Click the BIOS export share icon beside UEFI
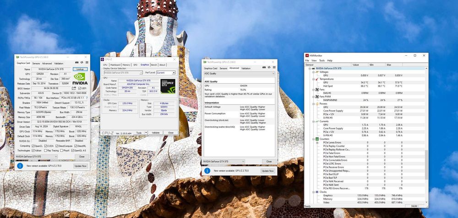This screenshot has height=218, width=458. (x=74, y=88)
